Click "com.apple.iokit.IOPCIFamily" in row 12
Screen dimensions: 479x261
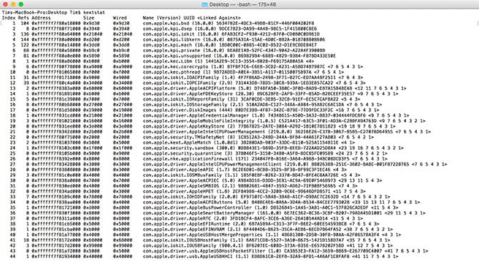click(x=179, y=83)
